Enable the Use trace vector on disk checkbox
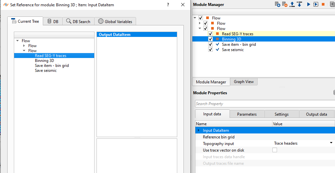 (x=275, y=150)
